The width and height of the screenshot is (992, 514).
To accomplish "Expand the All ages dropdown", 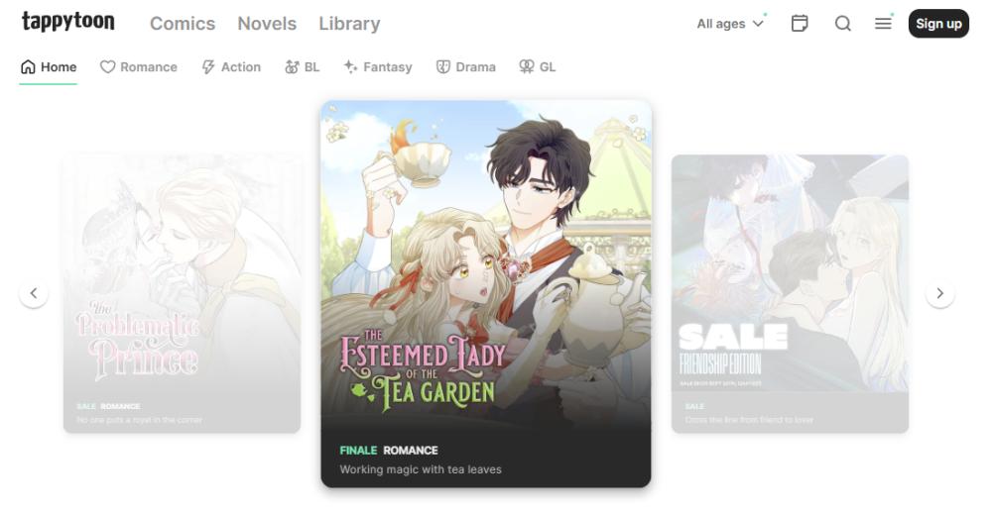I will pyautogui.click(x=731, y=24).
